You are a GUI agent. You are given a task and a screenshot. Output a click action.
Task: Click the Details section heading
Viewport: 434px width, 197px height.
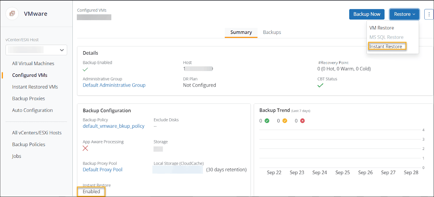[x=90, y=53]
